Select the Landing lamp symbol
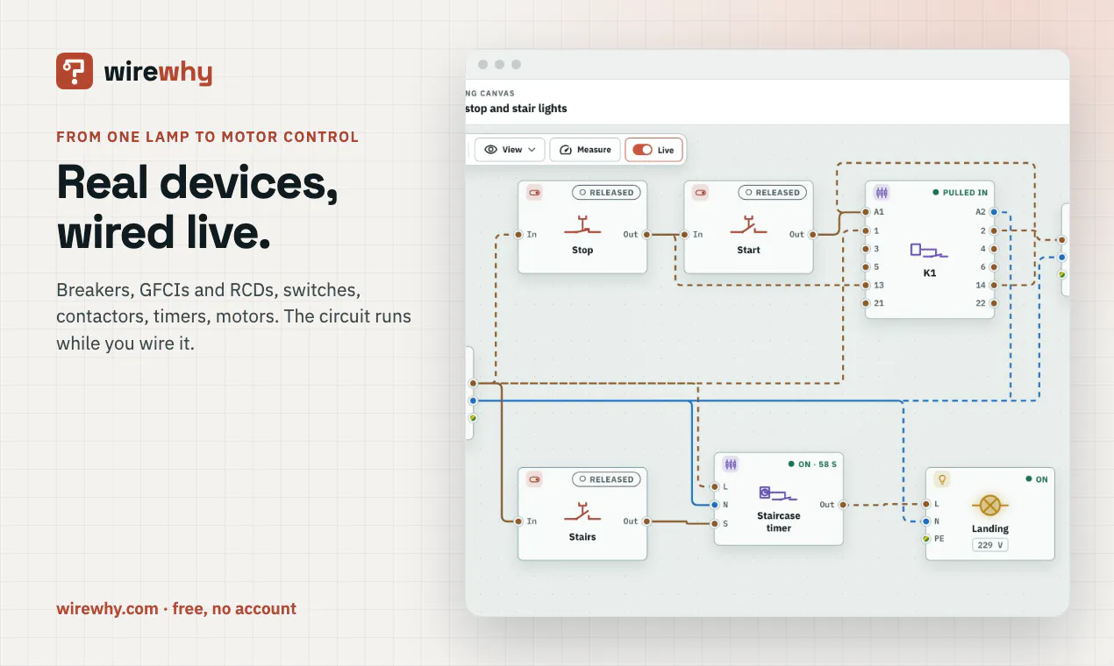This screenshot has height=666, width=1114. pyautogui.click(x=989, y=505)
